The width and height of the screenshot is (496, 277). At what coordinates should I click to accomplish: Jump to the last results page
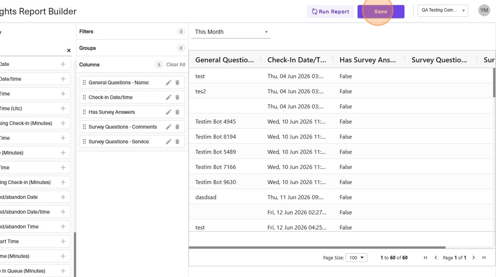pos(484,258)
